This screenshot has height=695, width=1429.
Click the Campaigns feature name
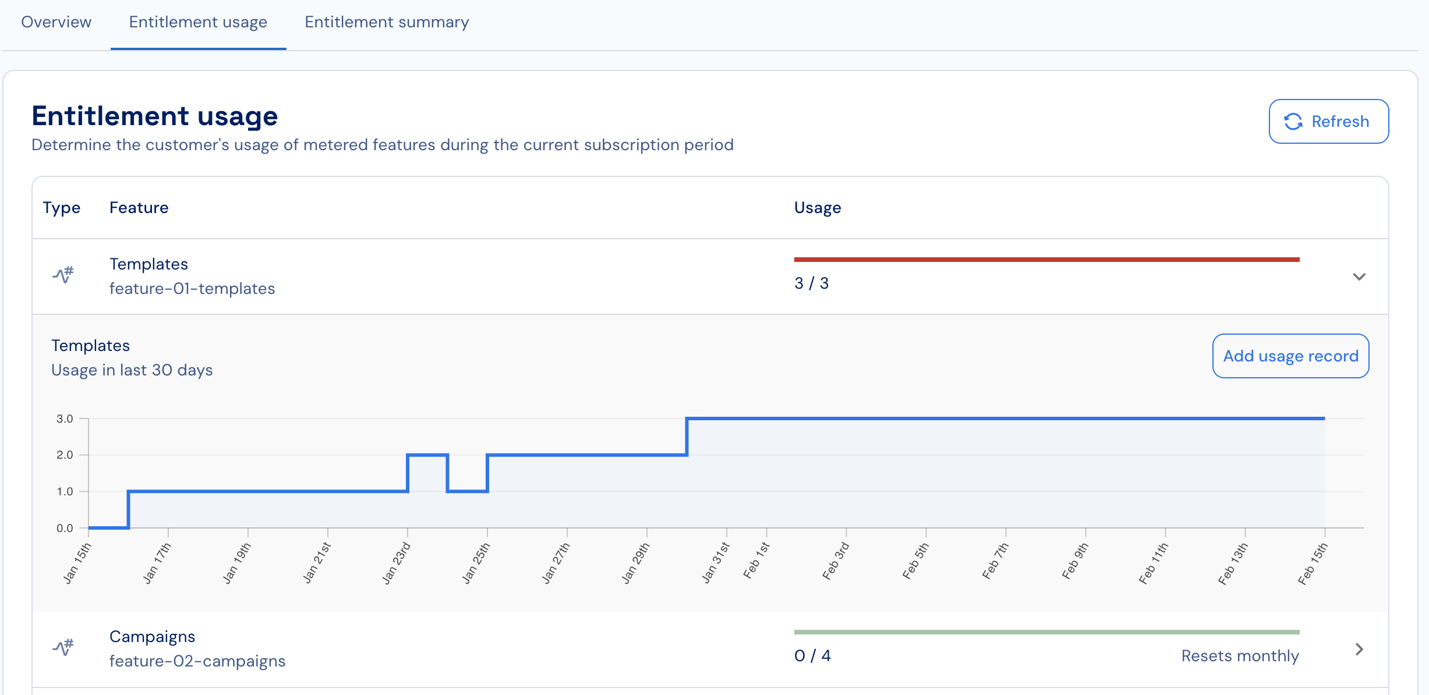tap(152, 637)
